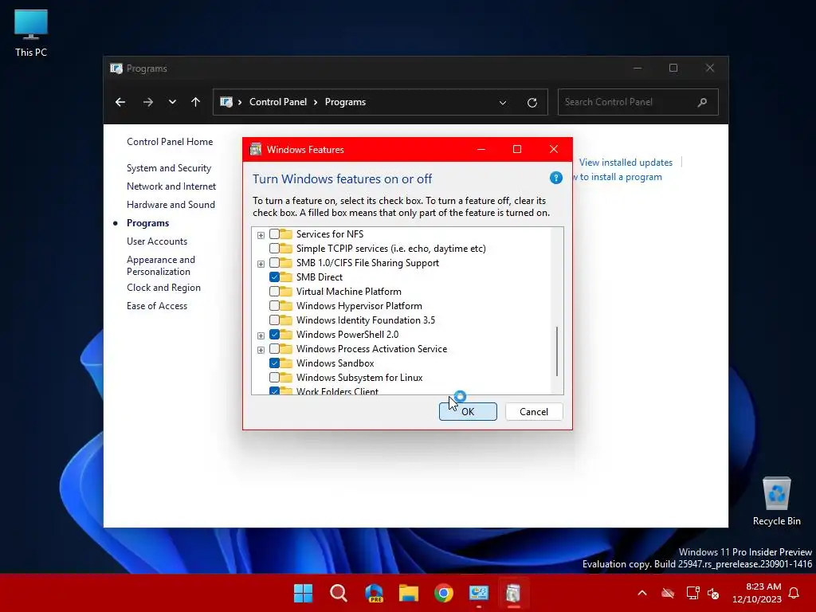The width and height of the screenshot is (816, 612).
Task: Open User Accounts category
Action: pyautogui.click(x=157, y=241)
